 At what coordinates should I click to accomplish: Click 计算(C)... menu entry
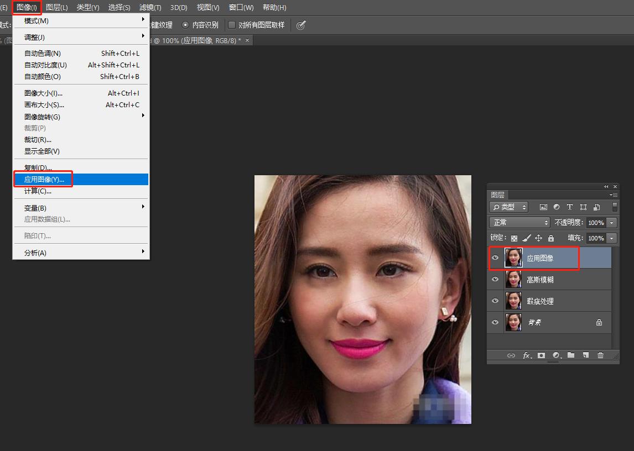pyautogui.click(x=38, y=191)
